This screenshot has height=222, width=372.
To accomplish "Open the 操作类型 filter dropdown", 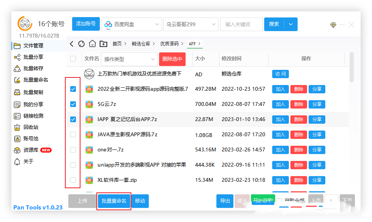I will (x=129, y=59).
